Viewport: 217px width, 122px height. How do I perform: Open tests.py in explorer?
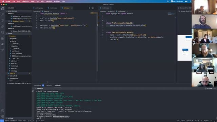coord(14,68)
